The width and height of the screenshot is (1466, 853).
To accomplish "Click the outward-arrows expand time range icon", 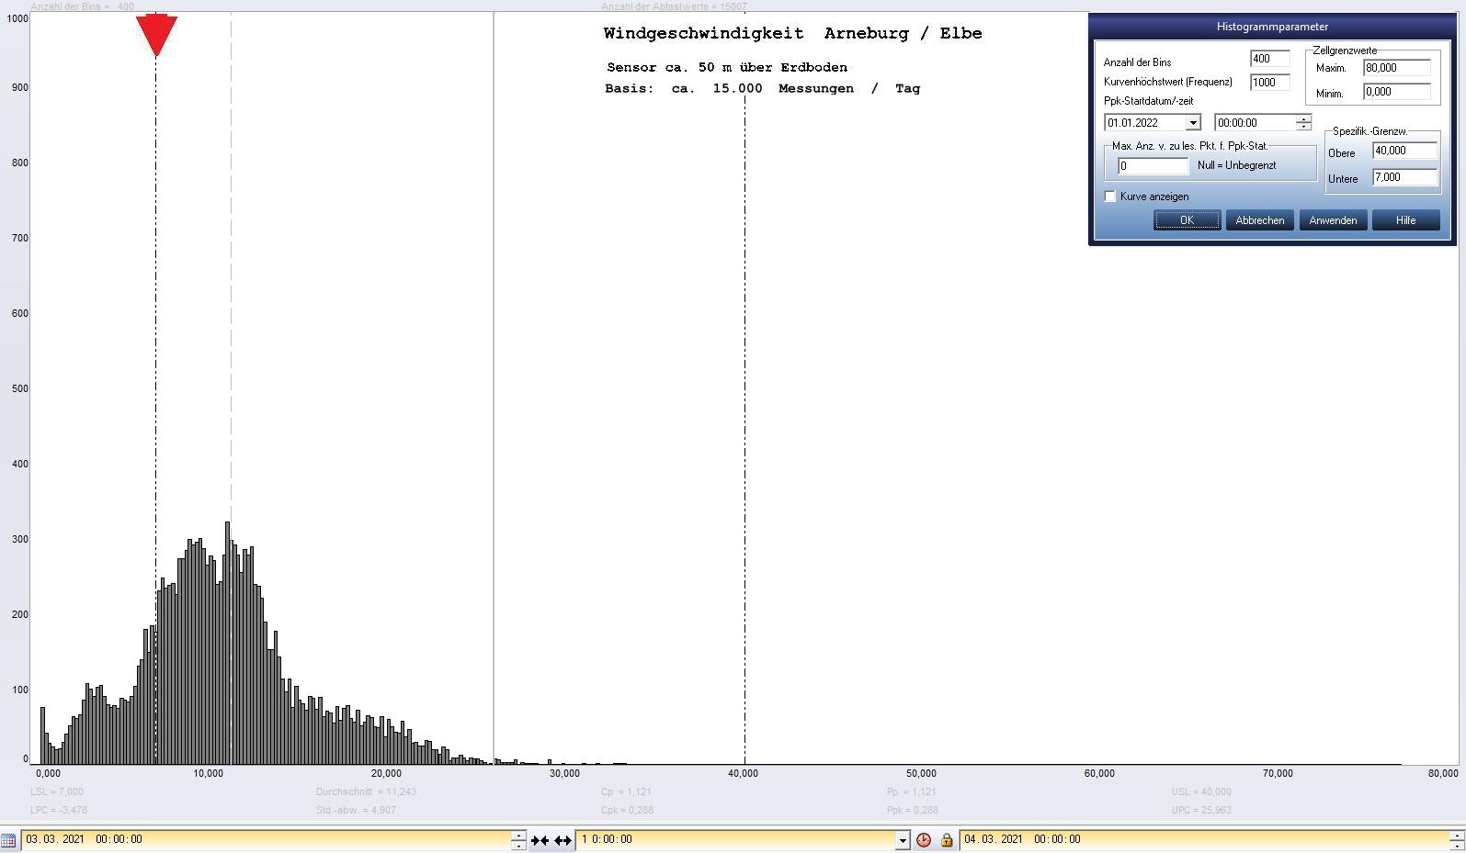I will 563,839.
